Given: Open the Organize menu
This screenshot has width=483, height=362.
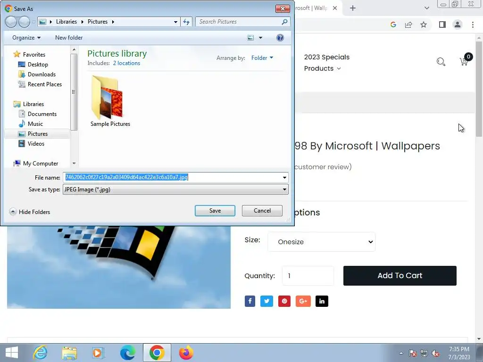Looking at the screenshot, I should click(x=26, y=38).
